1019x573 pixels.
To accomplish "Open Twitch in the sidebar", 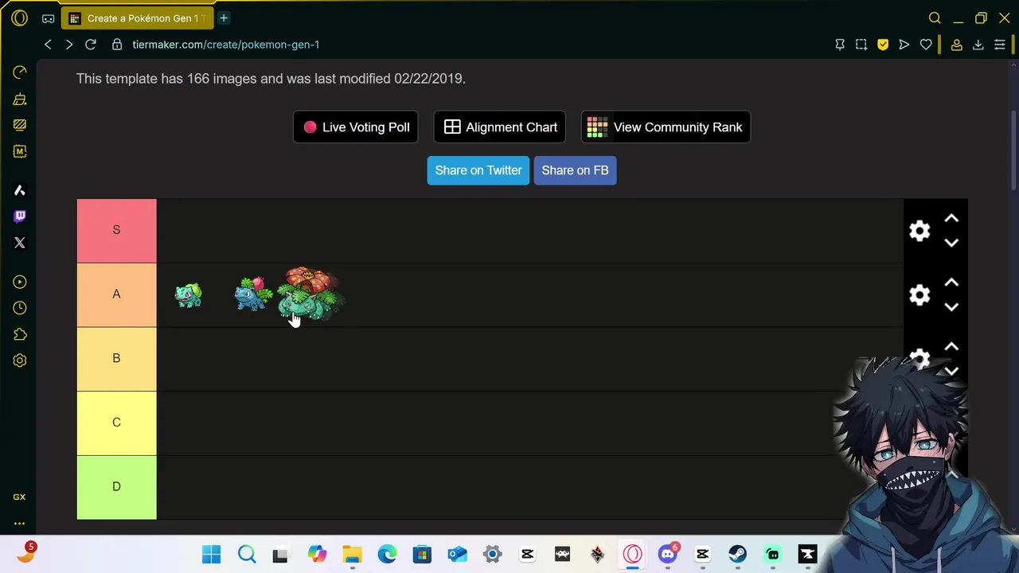I will click(20, 216).
